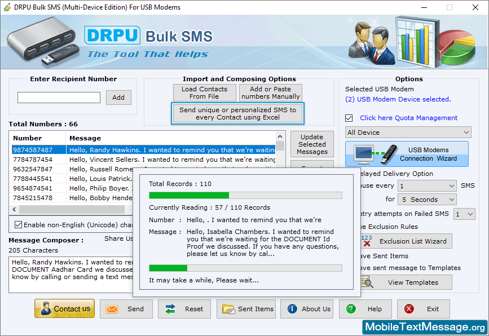Click the Send envelope icon
The width and height of the screenshot is (489, 336).
click(112, 309)
